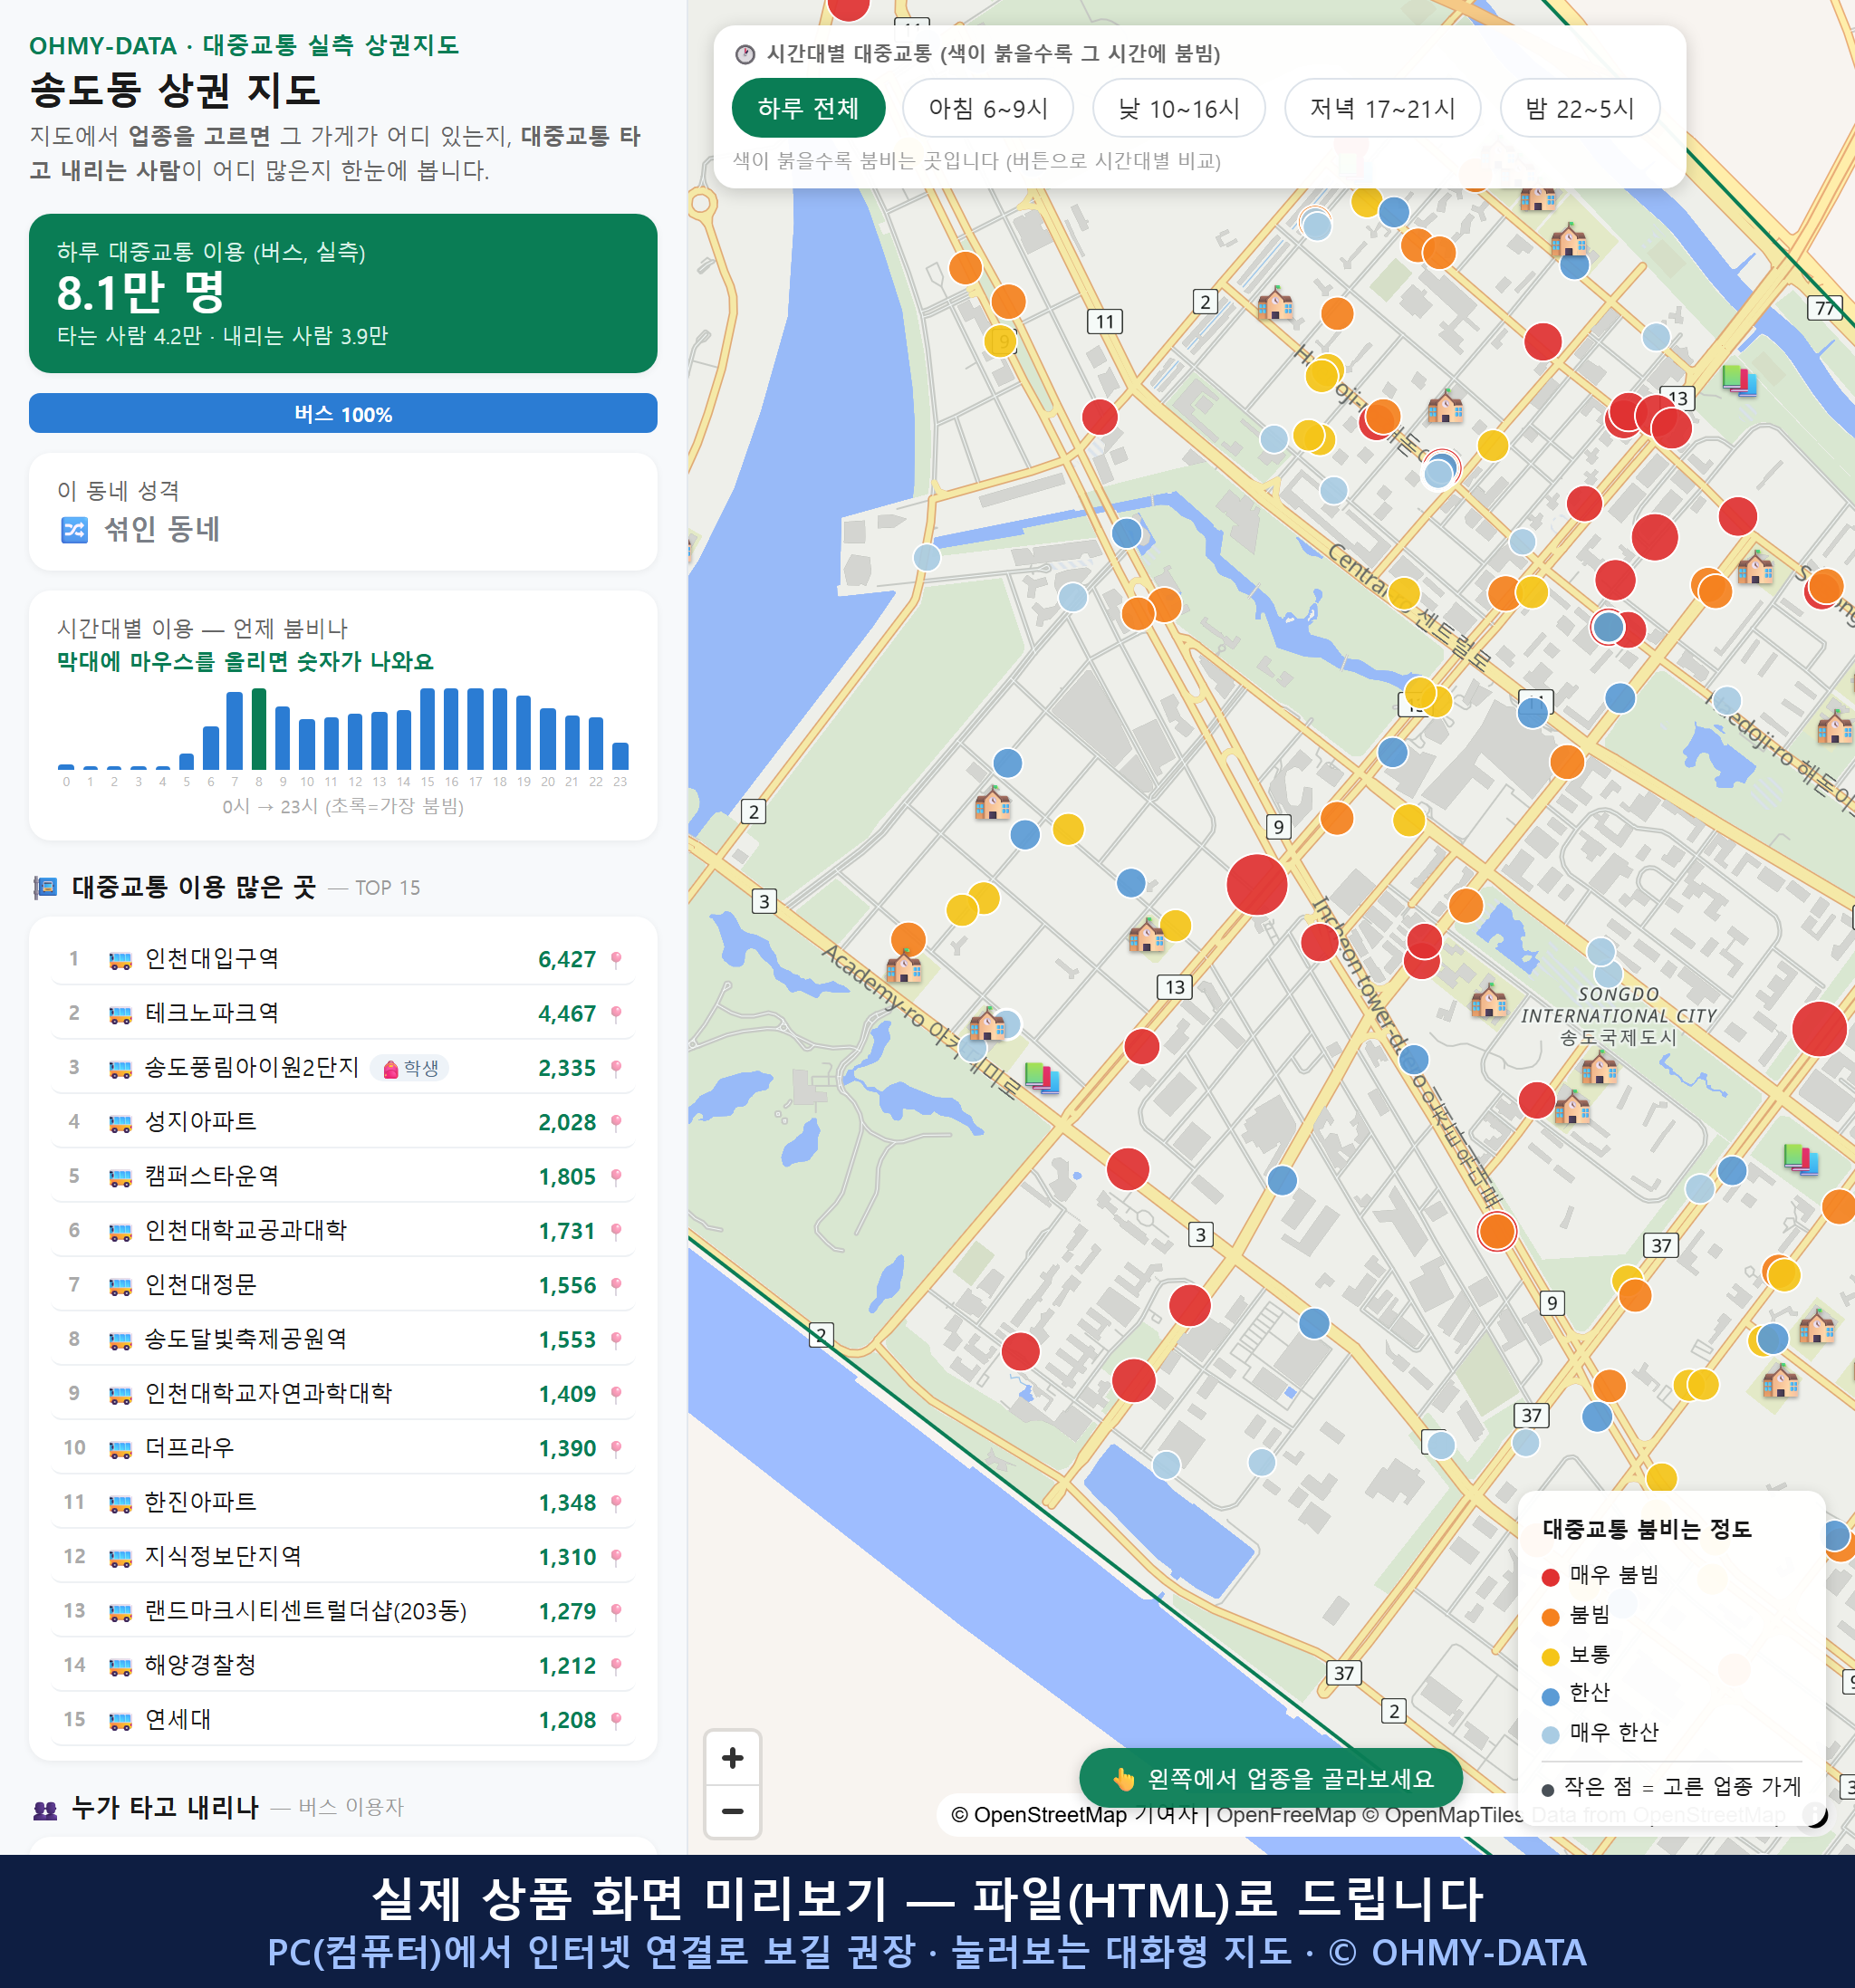Screen dimensions: 1855x1988
Task: Click bus icon next to 인천대입구역
Action: coord(120,960)
